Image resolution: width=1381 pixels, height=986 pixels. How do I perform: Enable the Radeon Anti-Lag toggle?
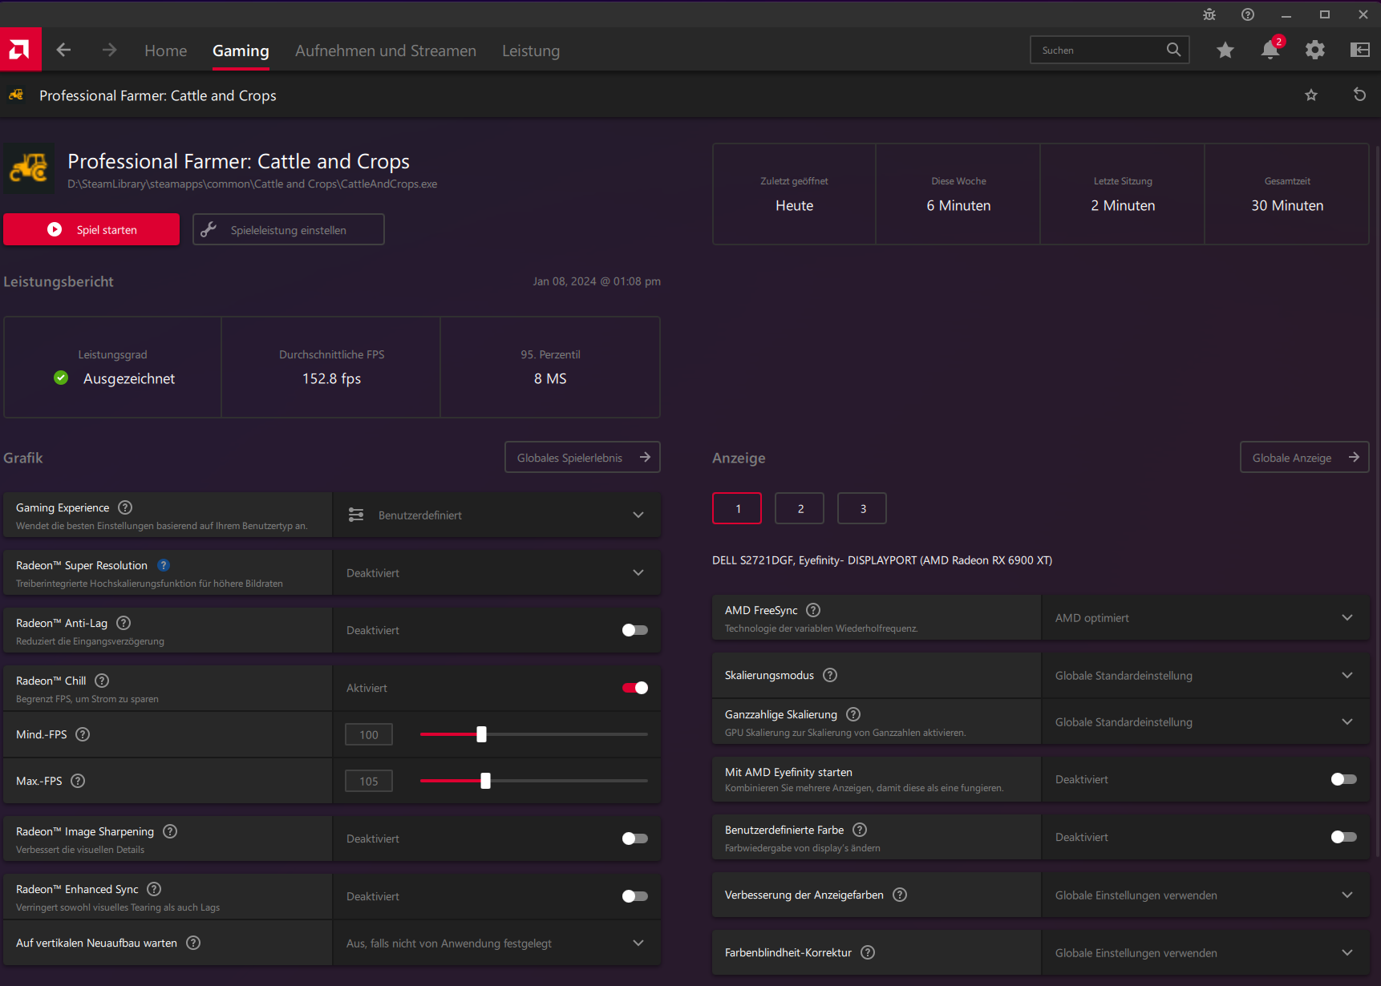pos(635,630)
